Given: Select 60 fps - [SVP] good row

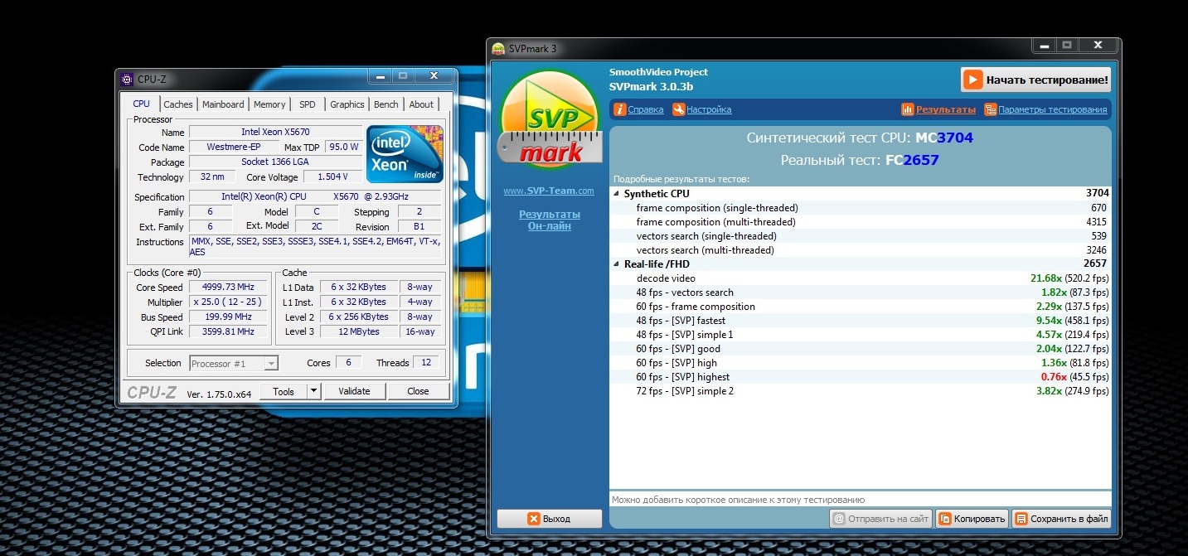Looking at the screenshot, I should coord(861,349).
